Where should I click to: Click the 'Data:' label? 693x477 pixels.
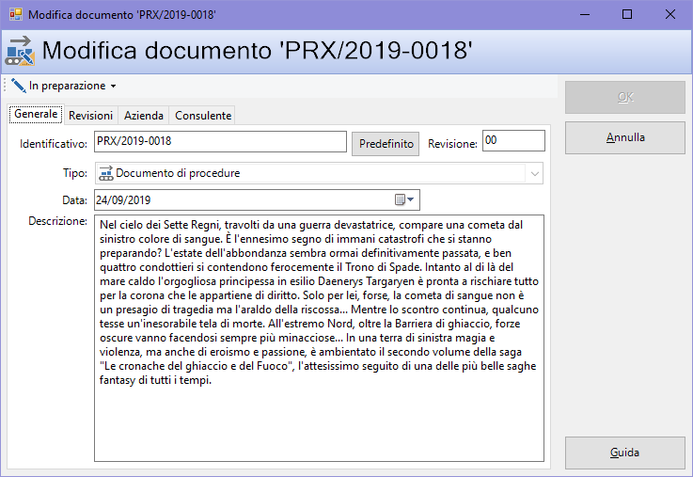point(74,200)
